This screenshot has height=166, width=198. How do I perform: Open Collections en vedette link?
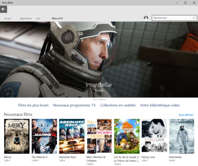click(x=118, y=105)
